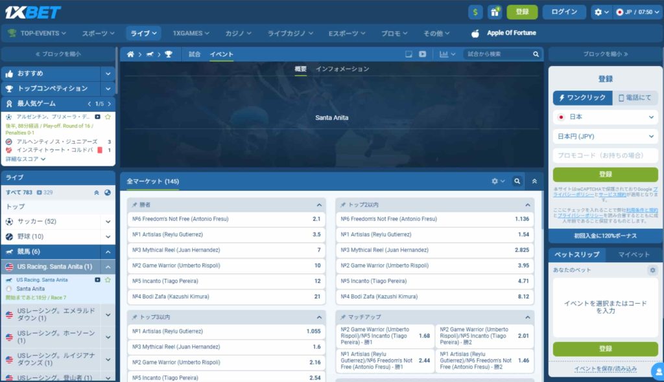
Task: Open the live video stream icon
Action: point(422,54)
